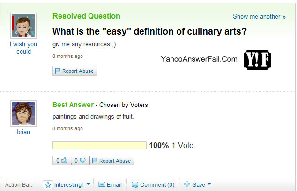
Task: Click the asker's avatar thumbnail
Action: 23,26
